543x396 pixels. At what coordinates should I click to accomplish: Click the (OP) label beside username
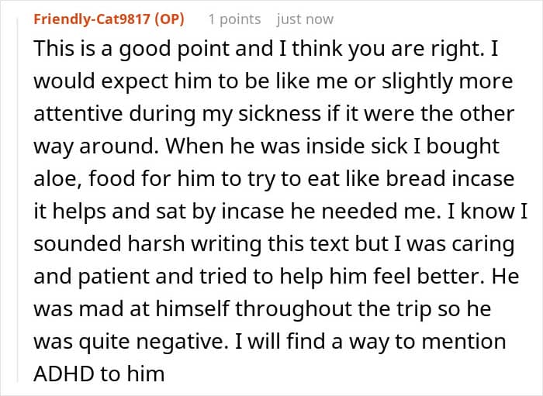click(171, 19)
